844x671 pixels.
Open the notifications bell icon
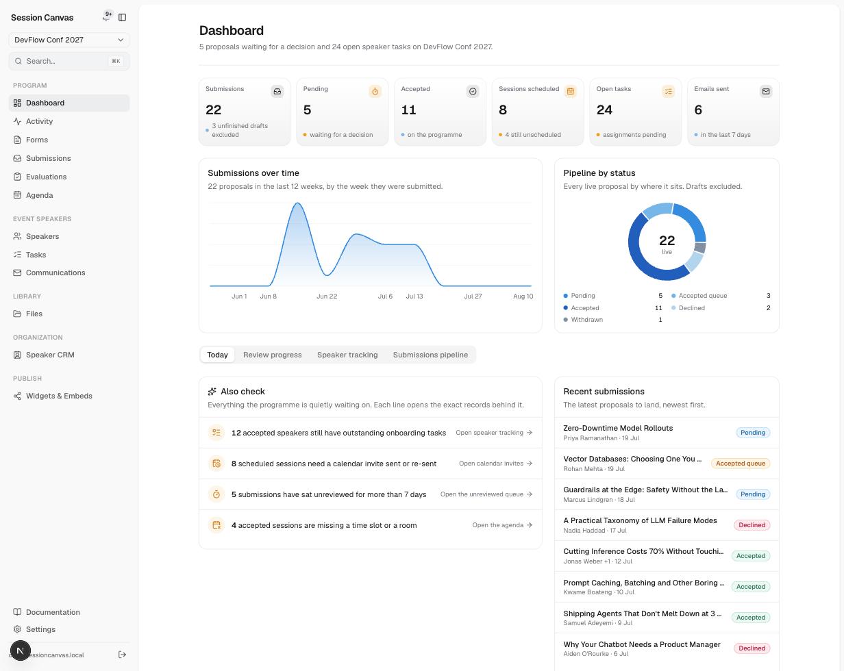107,16
